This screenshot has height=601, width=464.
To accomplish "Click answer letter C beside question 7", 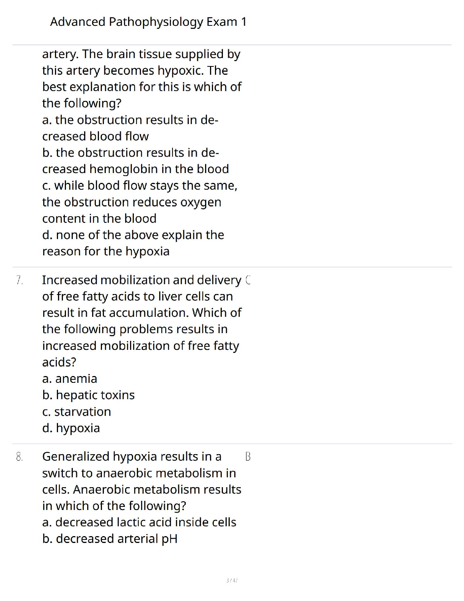I will tap(248, 280).
